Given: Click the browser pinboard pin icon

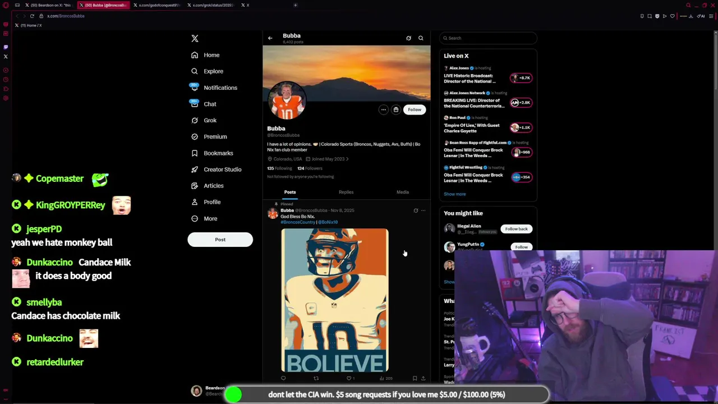Looking at the screenshot, I should 642,16.
